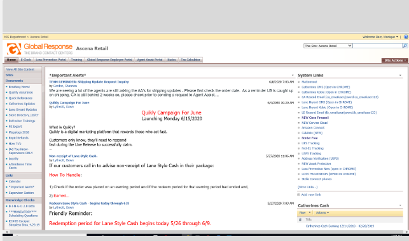Switch to the Training tab
The width and height of the screenshot is (409, 241).
pos(76,60)
